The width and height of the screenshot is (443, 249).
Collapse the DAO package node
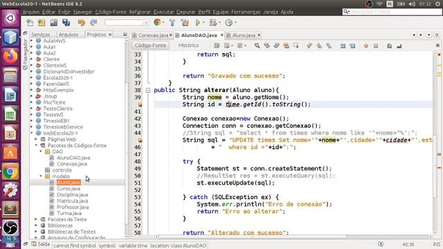41,151
